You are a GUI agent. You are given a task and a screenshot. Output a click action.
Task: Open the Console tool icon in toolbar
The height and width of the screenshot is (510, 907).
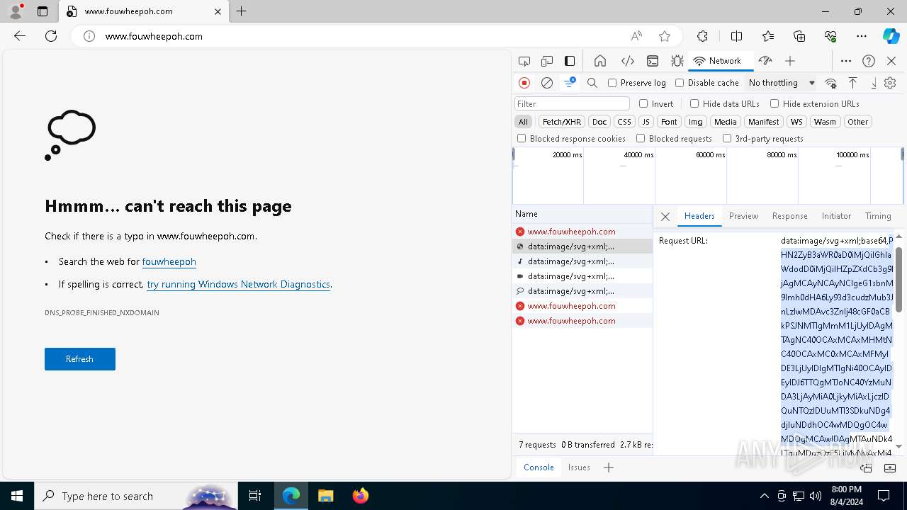(x=653, y=61)
